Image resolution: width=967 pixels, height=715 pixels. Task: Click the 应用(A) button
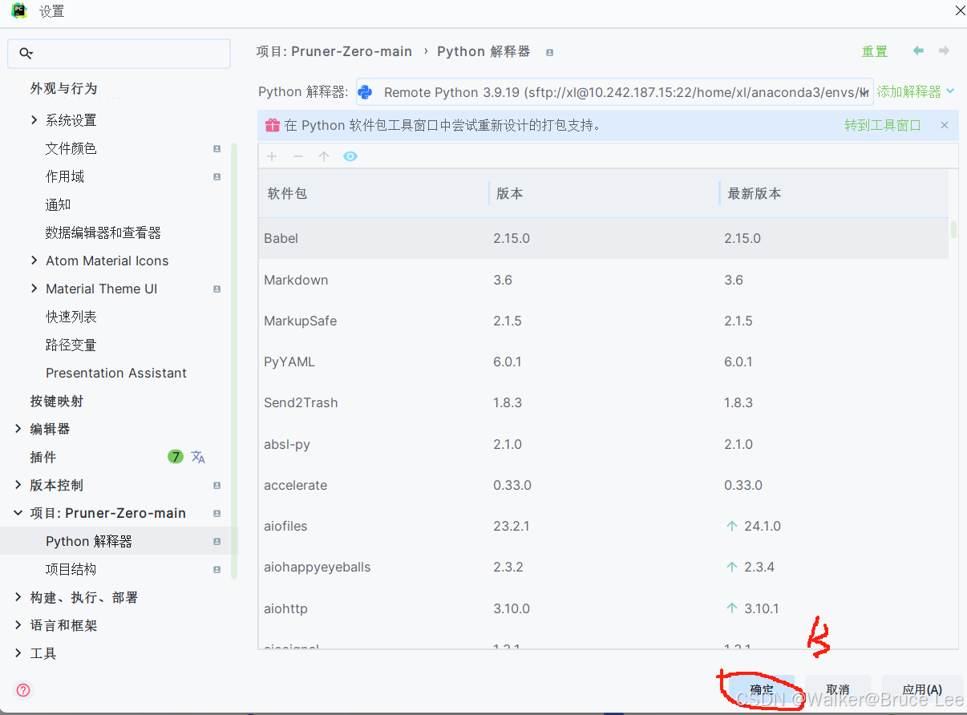coord(921,689)
